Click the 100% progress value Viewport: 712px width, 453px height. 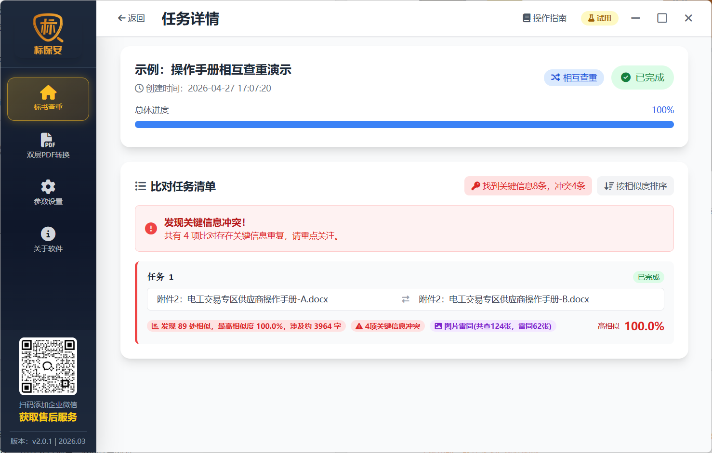tap(663, 110)
